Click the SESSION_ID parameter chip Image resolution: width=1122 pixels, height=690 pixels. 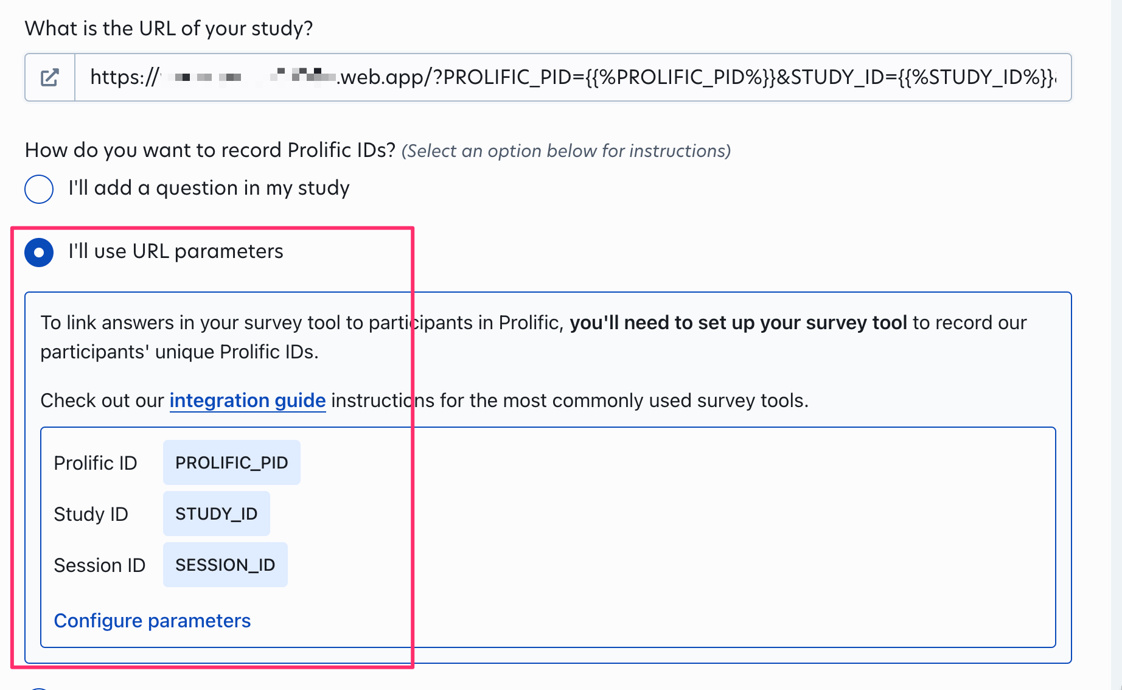click(225, 565)
